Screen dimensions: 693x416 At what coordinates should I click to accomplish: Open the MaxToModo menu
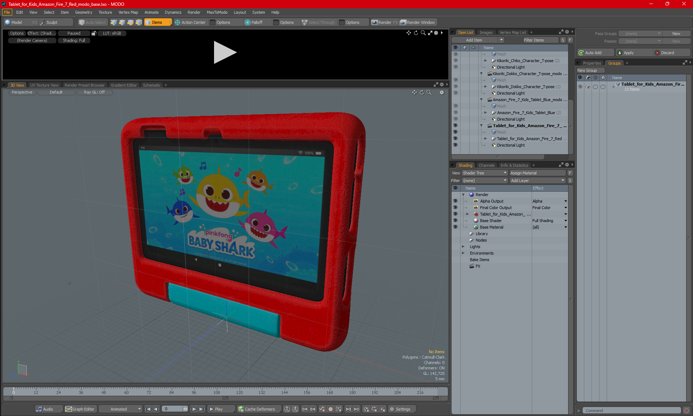click(217, 12)
